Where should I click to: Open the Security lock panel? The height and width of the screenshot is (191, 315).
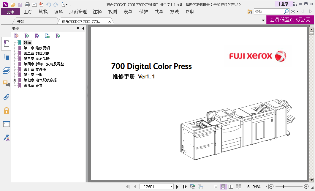(x=7, y=111)
